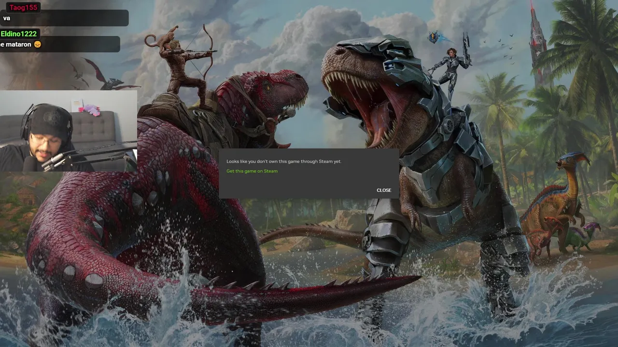Select the Eldino1222 chat username

pyautogui.click(x=19, y=34)
